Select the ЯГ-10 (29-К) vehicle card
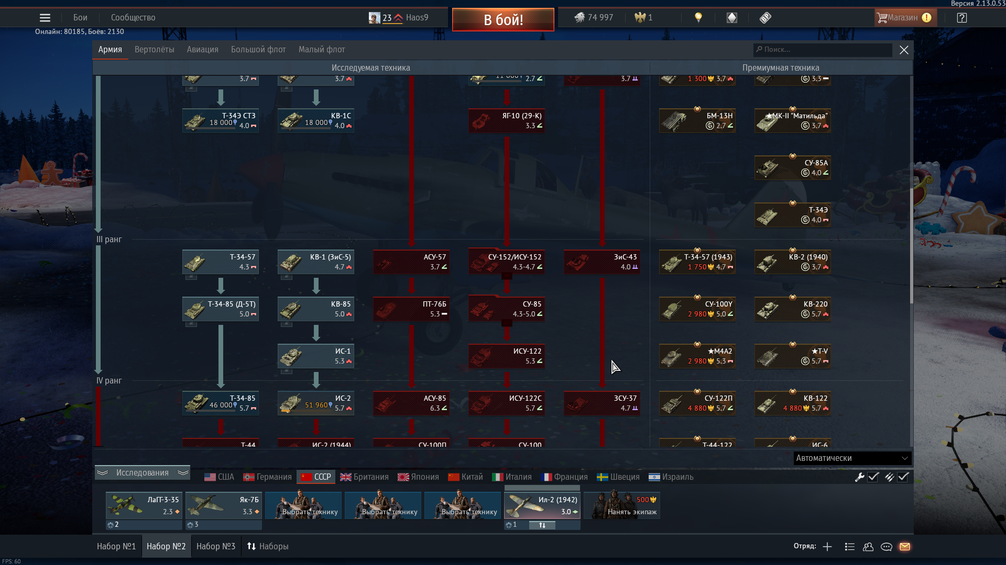 click(506, 121)
